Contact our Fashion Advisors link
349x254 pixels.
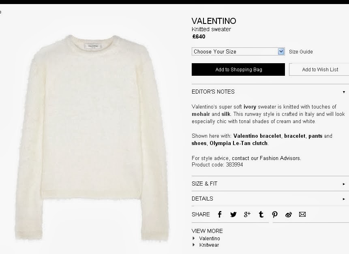point(266,158)
